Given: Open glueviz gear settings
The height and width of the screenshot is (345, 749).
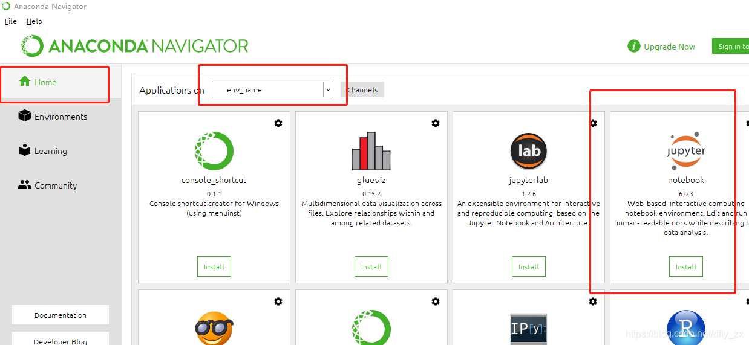Looking at the screenshot, I should pos(436,123).
